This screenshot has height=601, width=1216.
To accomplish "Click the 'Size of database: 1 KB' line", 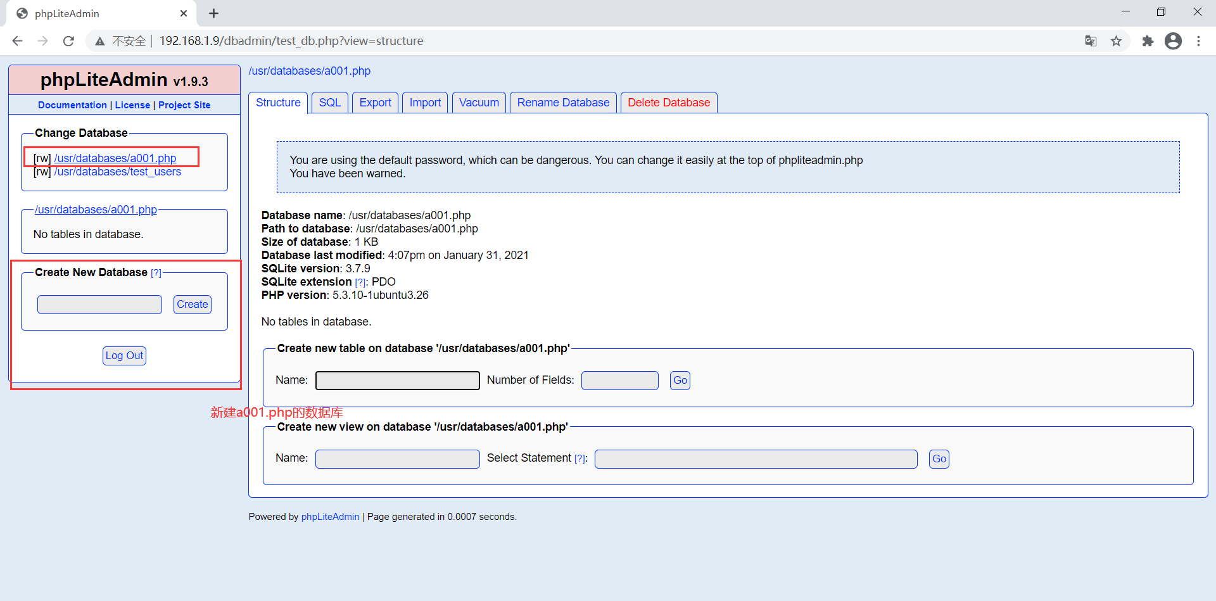I will click(320, 242).
